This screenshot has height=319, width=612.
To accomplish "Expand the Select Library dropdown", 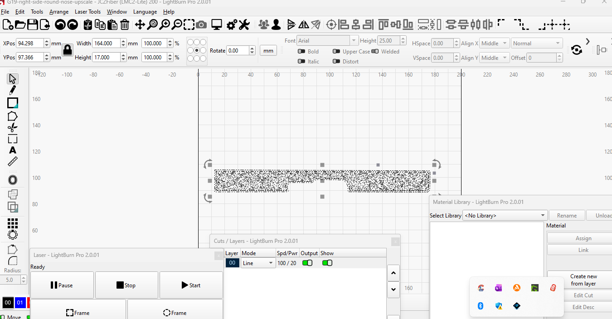I will click(505, 216).
